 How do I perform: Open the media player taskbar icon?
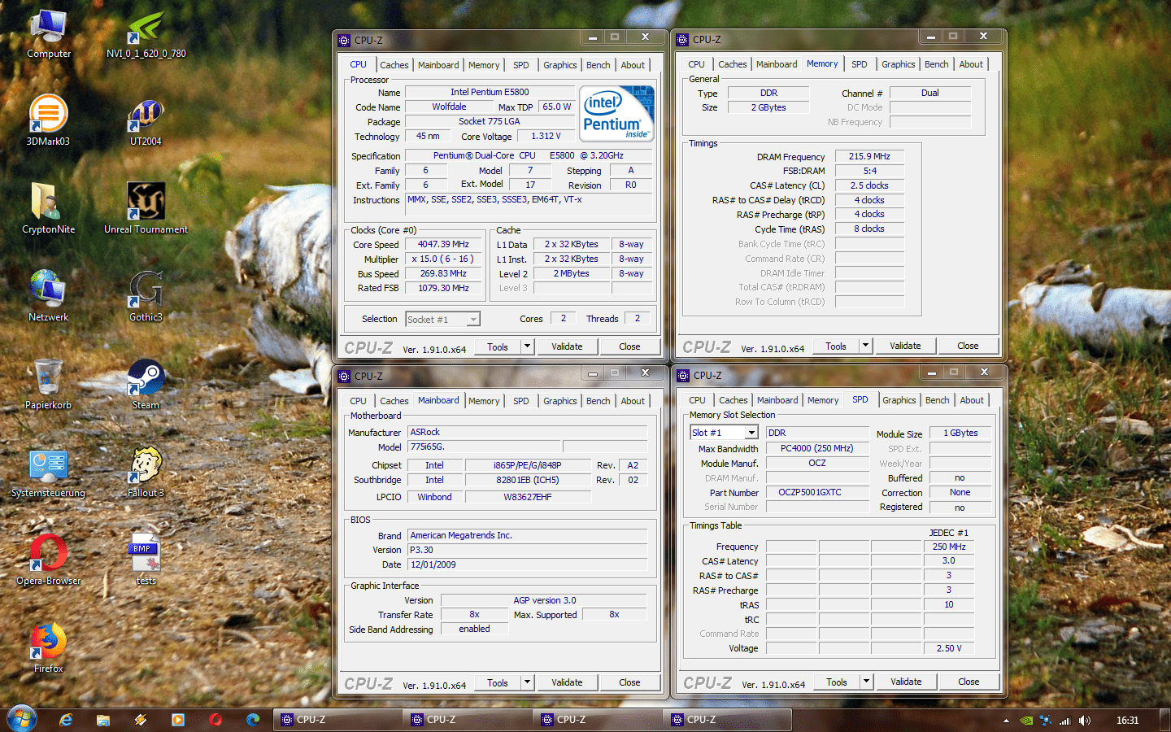(178, 720)
